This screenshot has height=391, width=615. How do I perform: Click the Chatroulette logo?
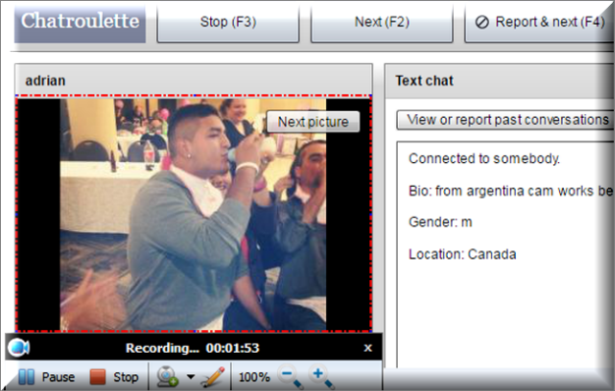click(80, 23)
